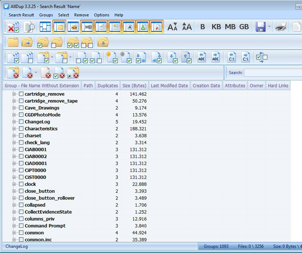Show file sizes in KB
This screenshot has height=253, width=302.
pyautogui.click(x=216, y=27)
